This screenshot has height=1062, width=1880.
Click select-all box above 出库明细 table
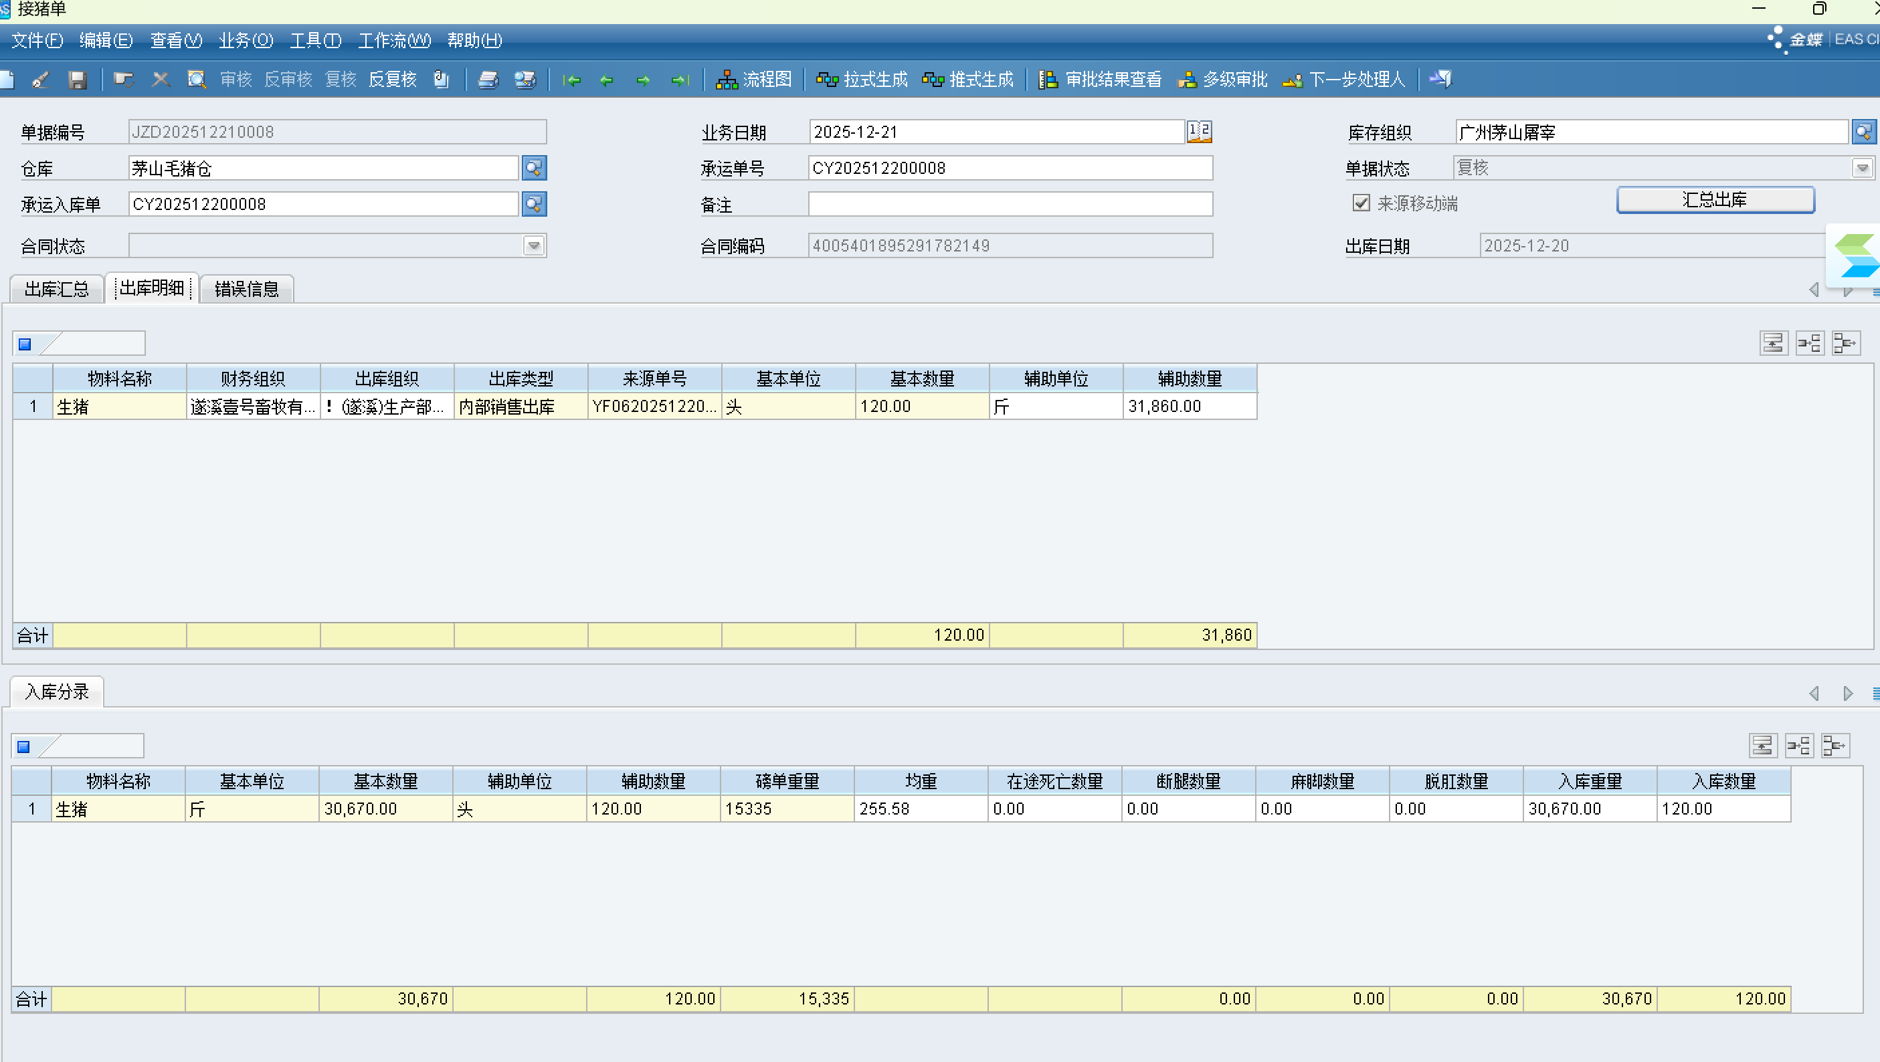tap(25, 344)
